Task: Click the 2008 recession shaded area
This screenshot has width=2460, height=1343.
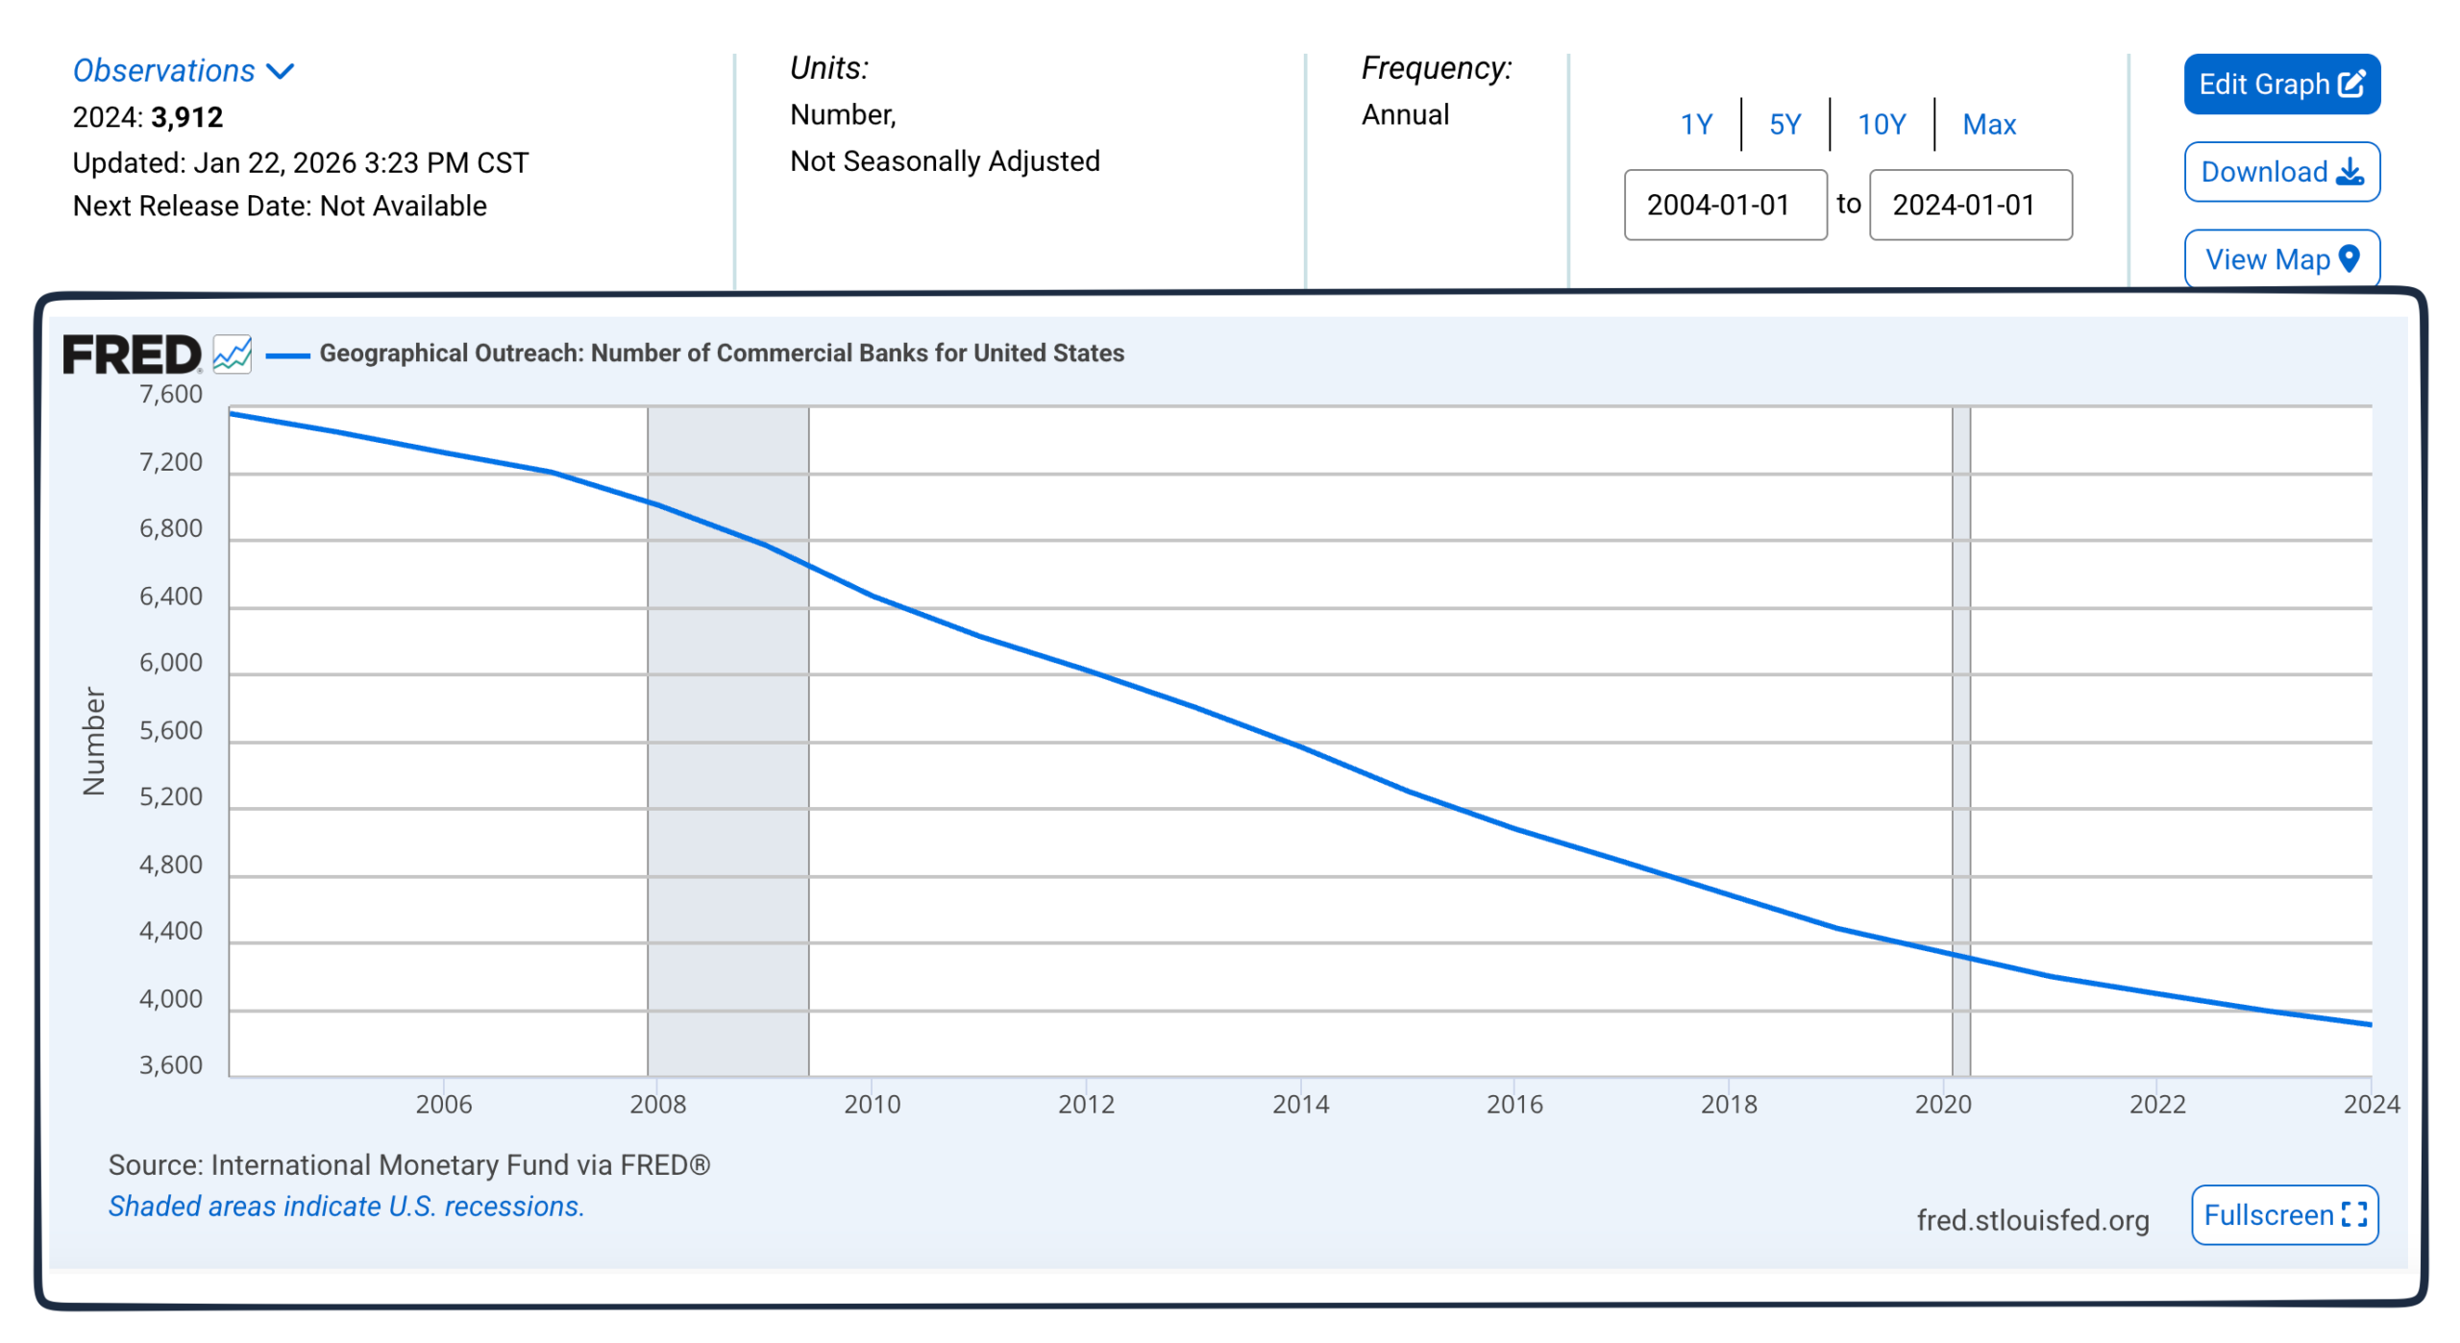Action: [x=728, y=741]
